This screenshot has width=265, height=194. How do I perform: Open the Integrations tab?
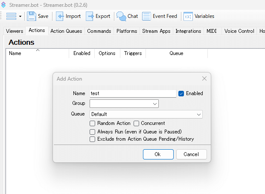coord(188,31)
